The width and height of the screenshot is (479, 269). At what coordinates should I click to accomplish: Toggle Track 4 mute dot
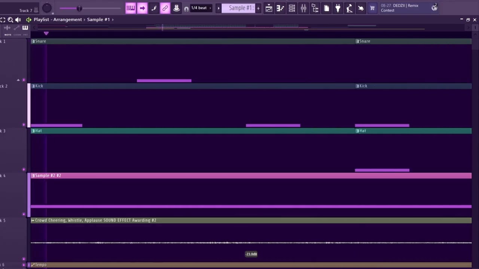pos(24,214)
